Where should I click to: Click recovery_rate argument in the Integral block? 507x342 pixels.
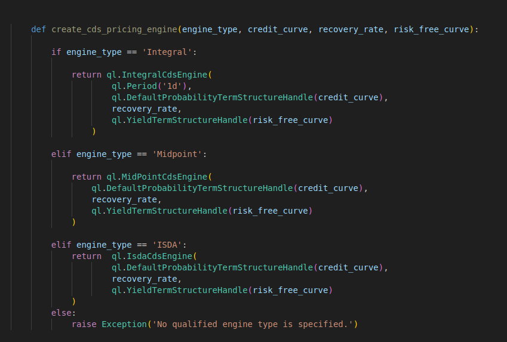(144, 109)
